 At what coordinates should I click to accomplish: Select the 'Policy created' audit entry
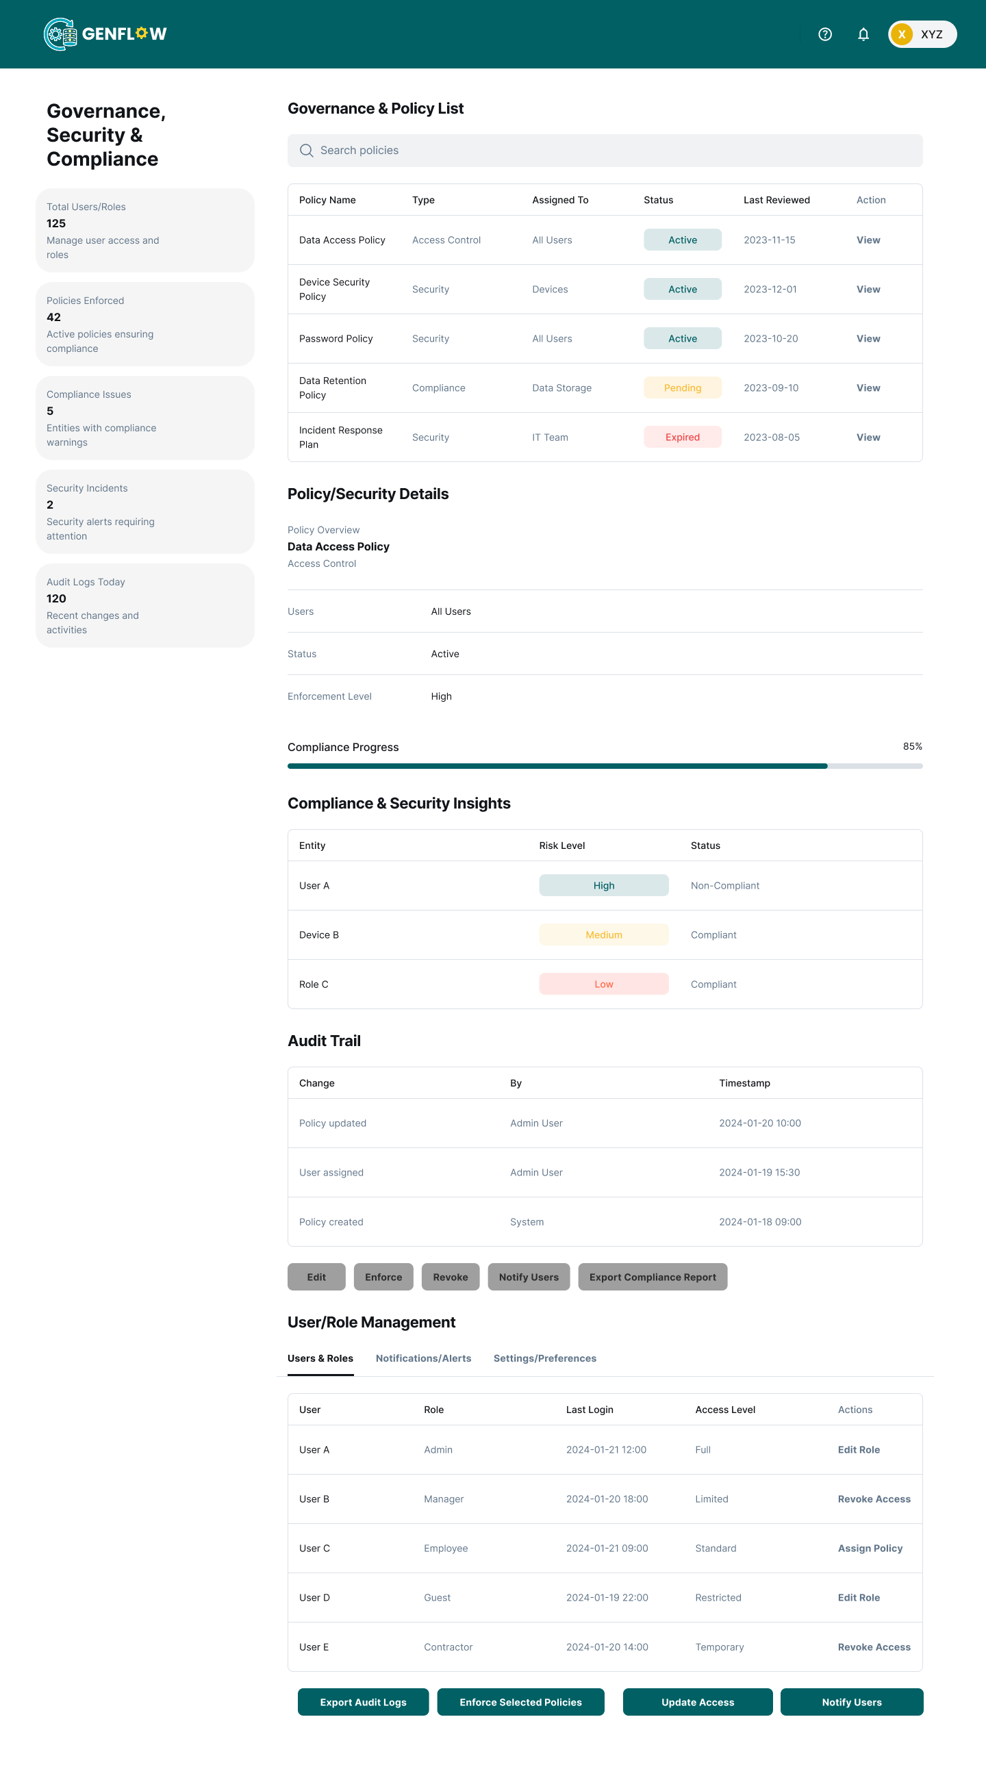[x=605, y=1221]
